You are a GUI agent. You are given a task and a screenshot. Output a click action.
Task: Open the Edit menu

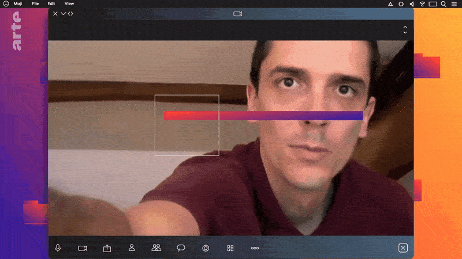point(51,4)
